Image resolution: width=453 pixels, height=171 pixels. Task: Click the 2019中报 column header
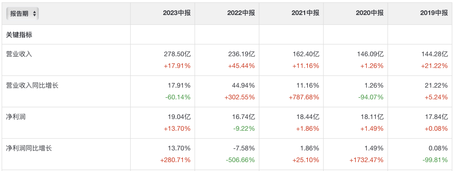click(434, 13)
